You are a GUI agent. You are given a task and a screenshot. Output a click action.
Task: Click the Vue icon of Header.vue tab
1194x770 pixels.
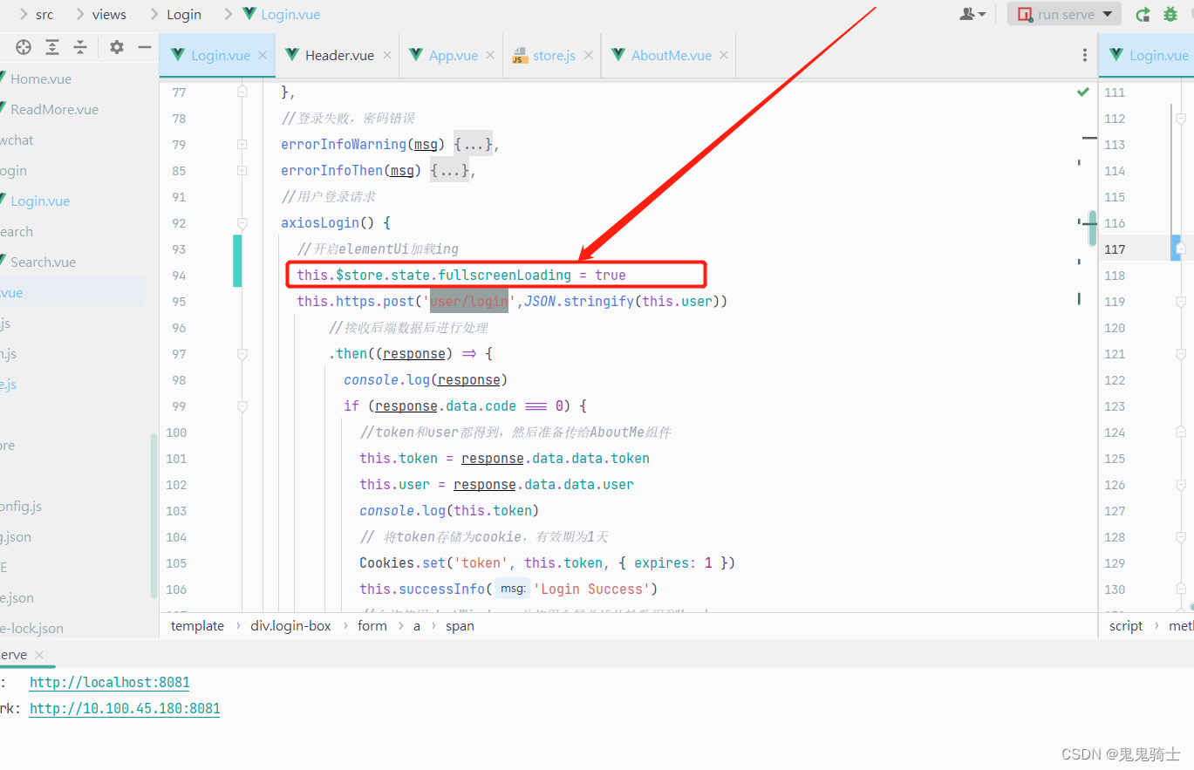click(293, 55)
